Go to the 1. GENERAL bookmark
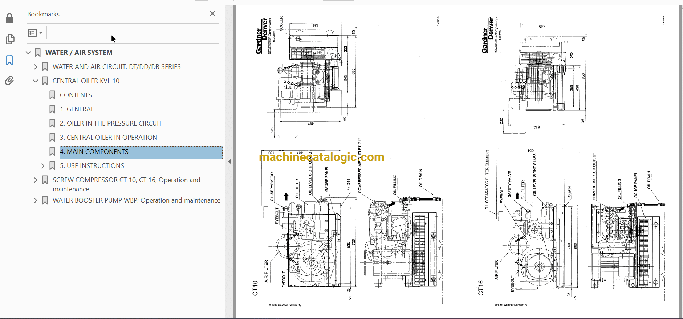This screenshot has width=683, height=319. (x=77, y=109)
